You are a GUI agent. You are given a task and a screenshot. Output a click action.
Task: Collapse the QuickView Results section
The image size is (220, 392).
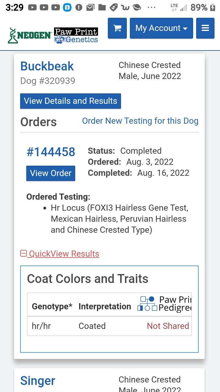click(x=60, y=254)
